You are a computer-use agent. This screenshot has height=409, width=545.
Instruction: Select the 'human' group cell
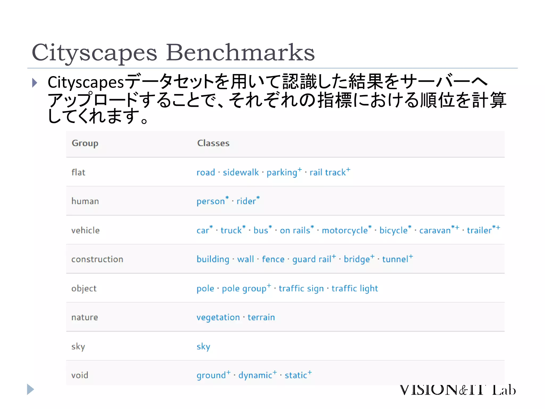[x=85, y=201]
